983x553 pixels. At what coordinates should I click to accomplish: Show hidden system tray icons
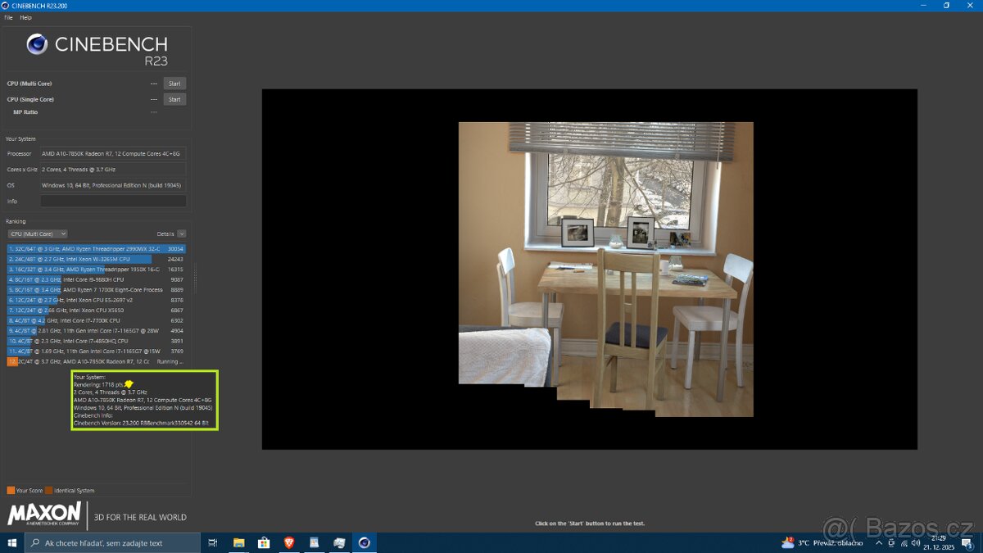click(879, 542)
